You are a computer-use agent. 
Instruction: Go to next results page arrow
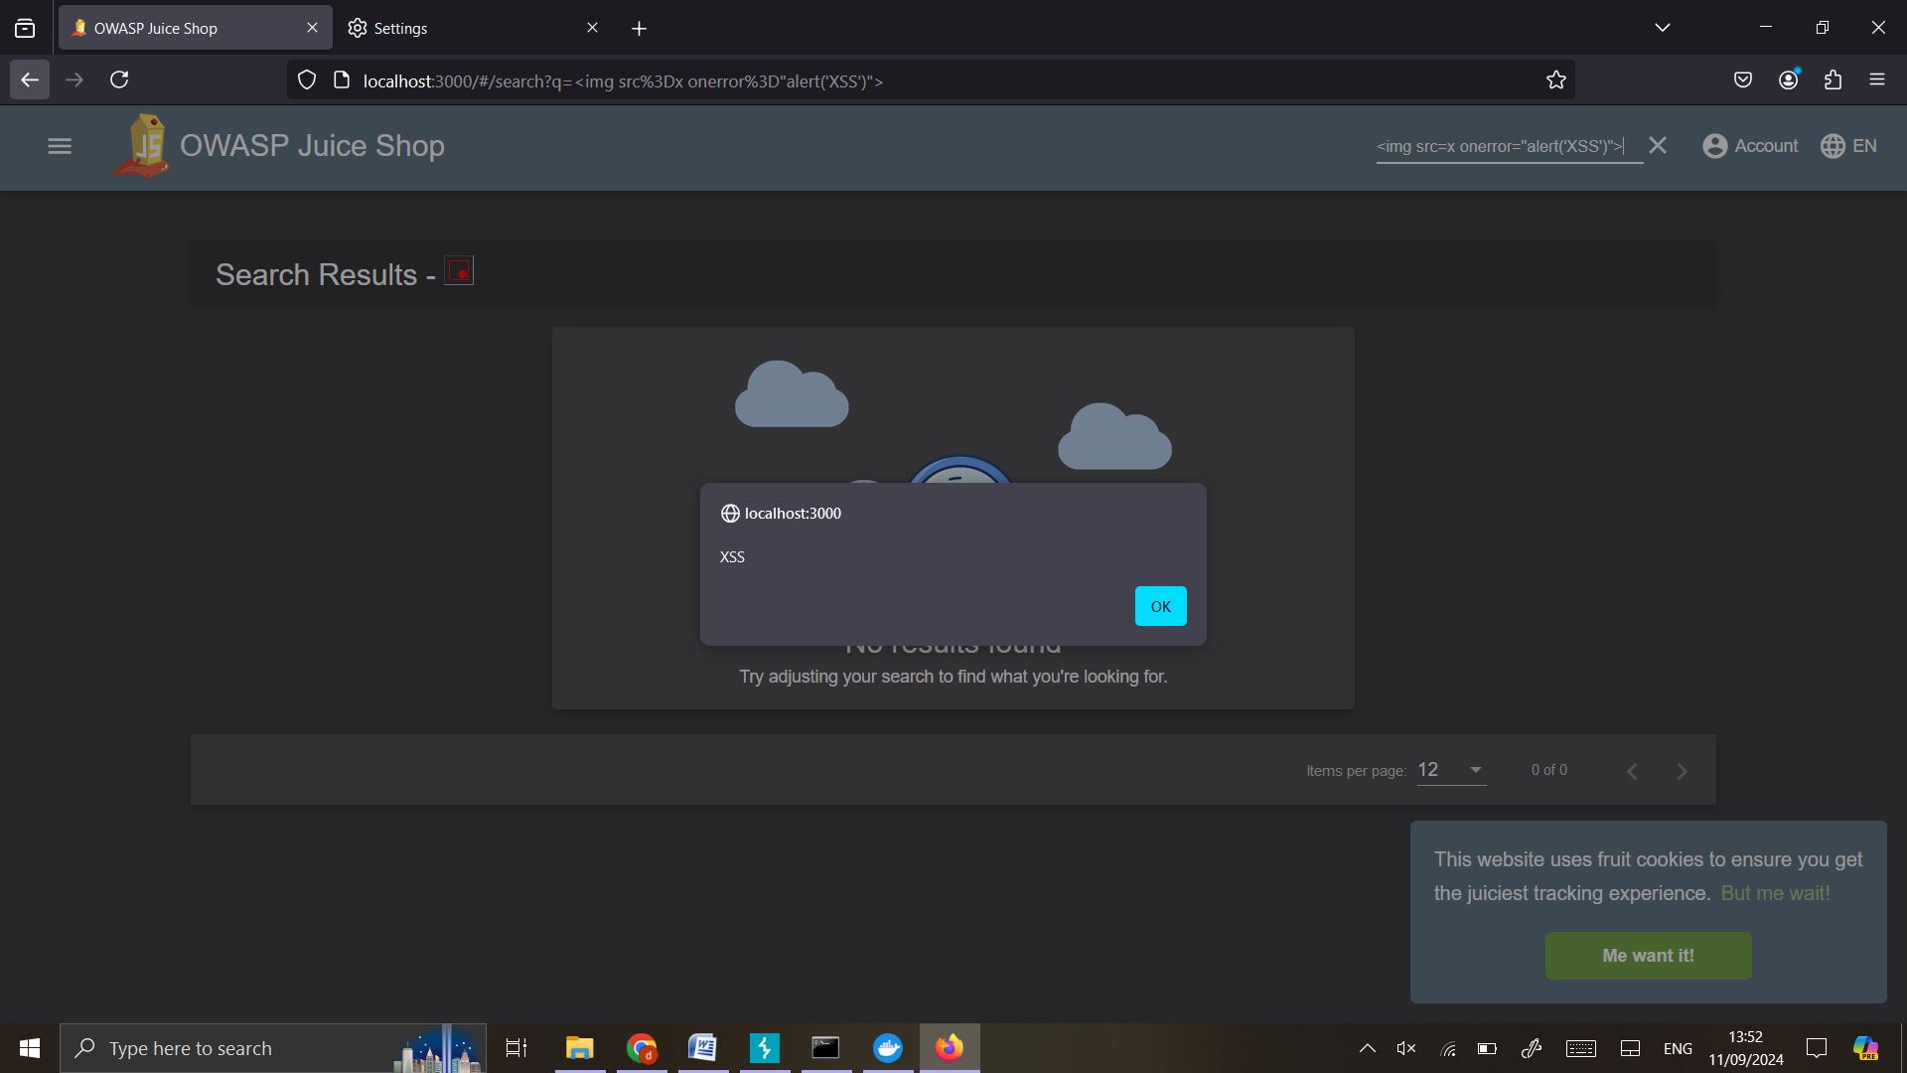point(1682,771)
